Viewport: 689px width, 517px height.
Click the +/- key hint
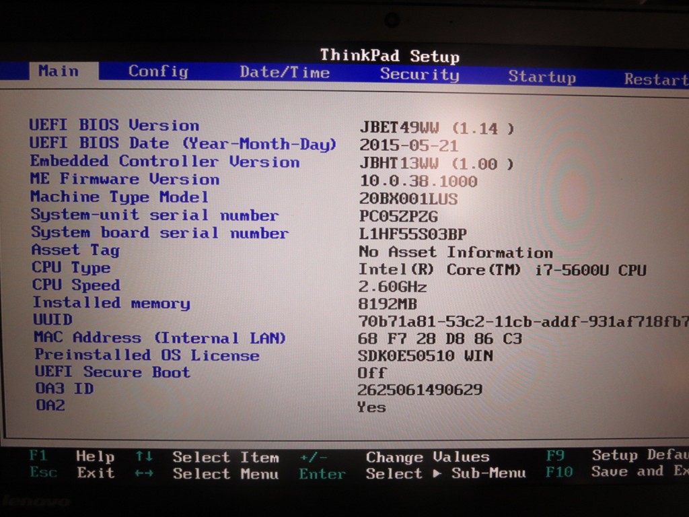[x=314, y=458]
